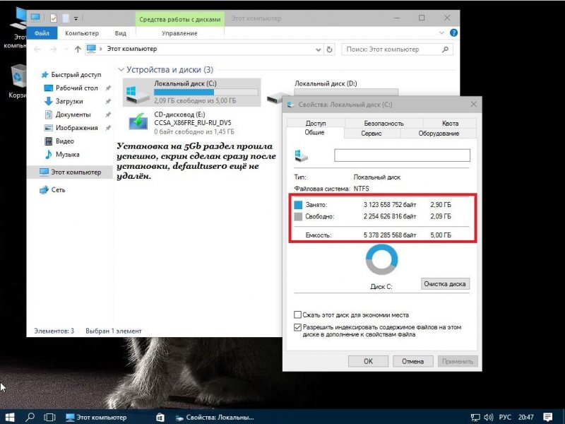Image resolution: width=565 pixels, height=424 pixels.
Task: Switch to the Оборудование tab
Action: coord(439,133)
